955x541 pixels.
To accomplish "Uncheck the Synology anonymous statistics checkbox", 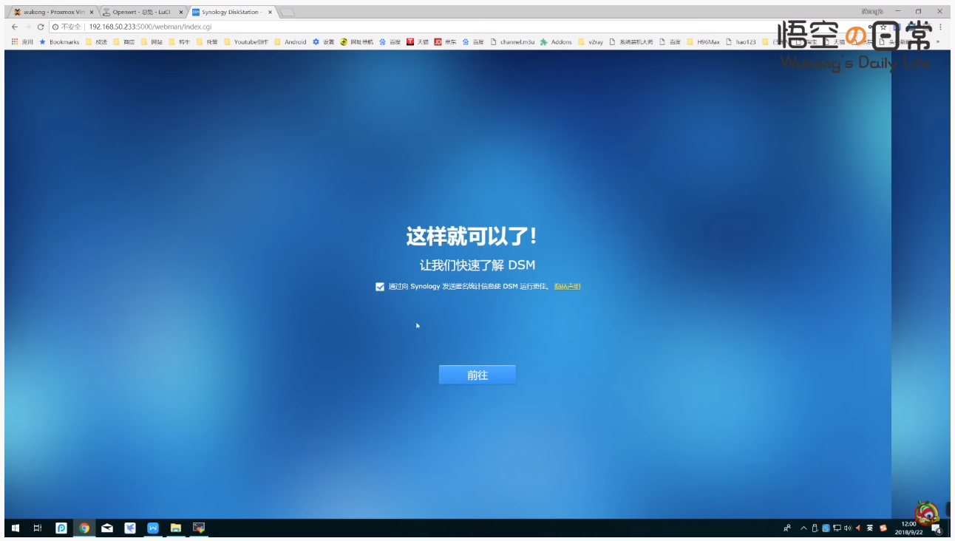I will click(380, 287).
